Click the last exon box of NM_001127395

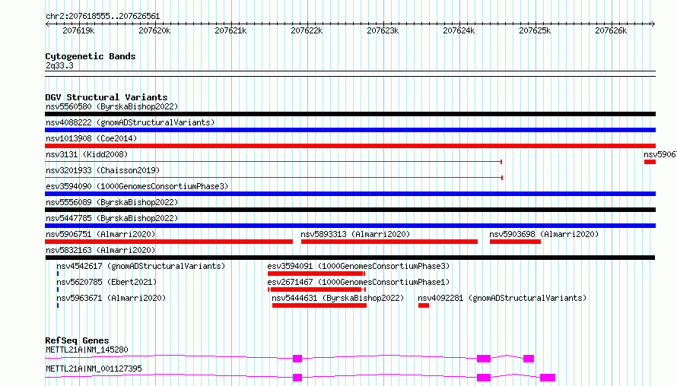point(548,378)
